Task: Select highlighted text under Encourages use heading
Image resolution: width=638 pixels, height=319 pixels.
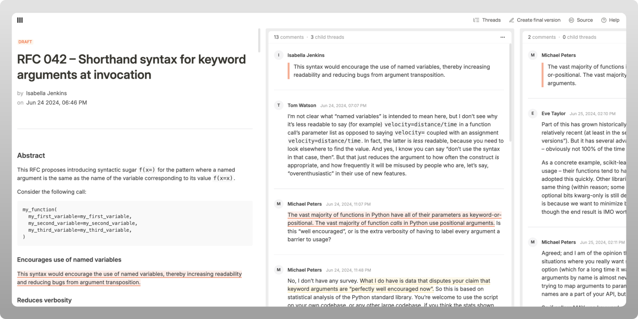Action: pyautogui.click(x=129, y=278)
